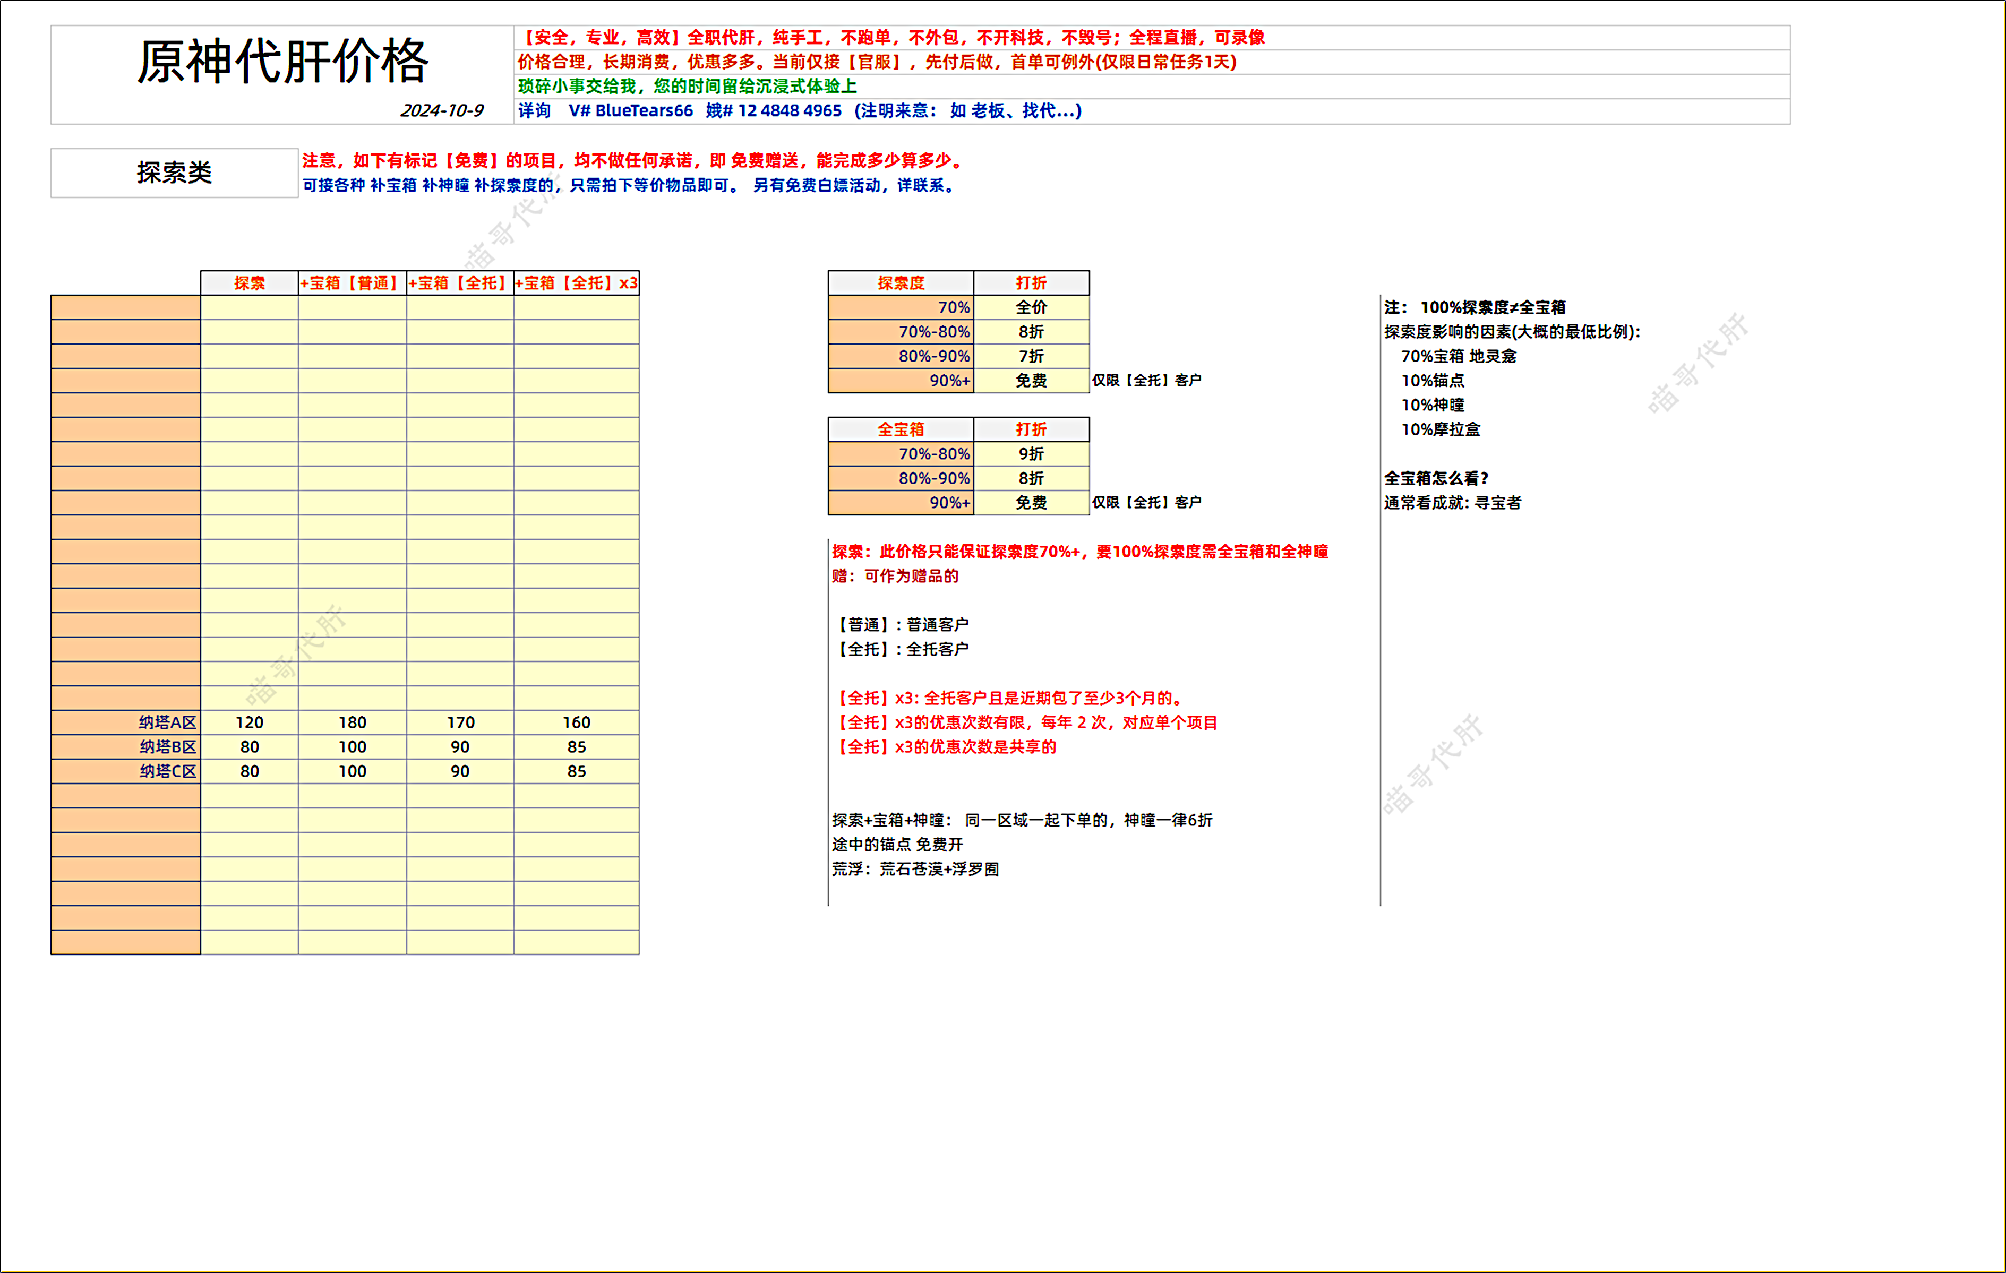Screen dimensions: 2006x1273
Task: Select the 探索度 table header
Action: [901, 283]
